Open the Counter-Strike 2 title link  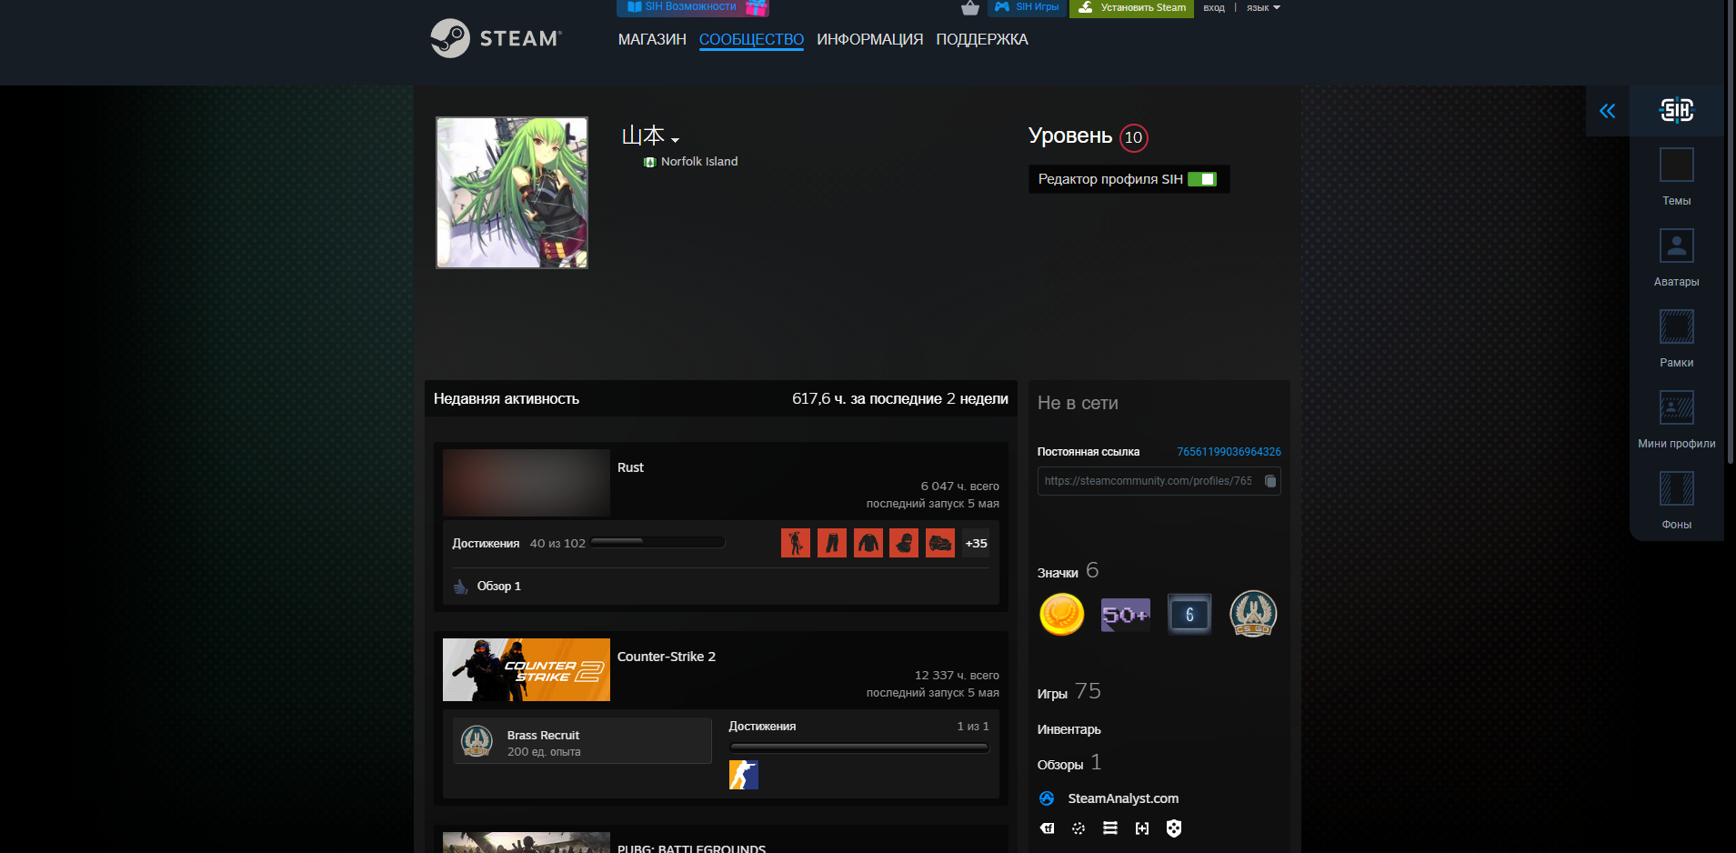coord(667,657)
